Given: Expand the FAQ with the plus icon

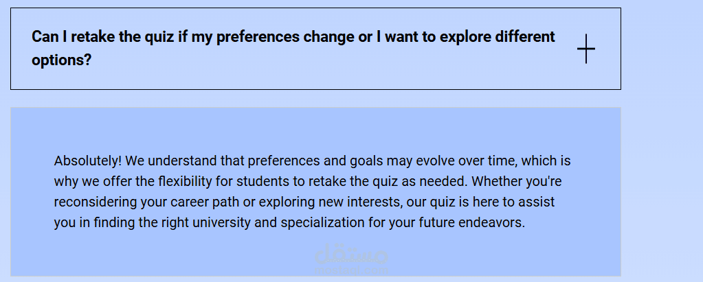Looking at the screenshot, I should pos(585,49).
